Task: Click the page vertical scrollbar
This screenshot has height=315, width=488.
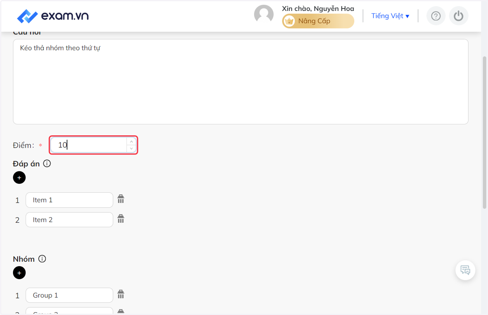Action: pos(484,132)
